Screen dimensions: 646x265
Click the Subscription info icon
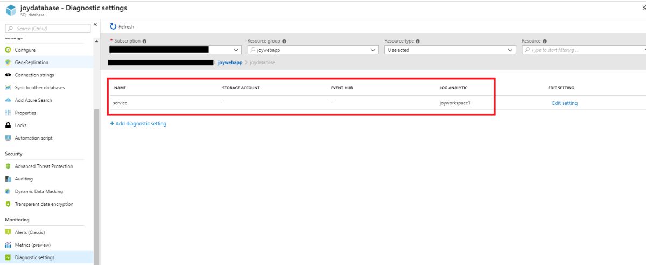(x=145, y=41)
